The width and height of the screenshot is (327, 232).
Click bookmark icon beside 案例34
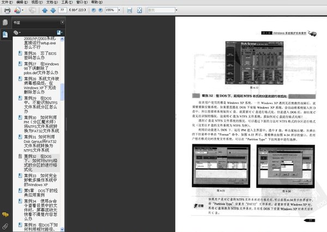click(x=20, y=201)
